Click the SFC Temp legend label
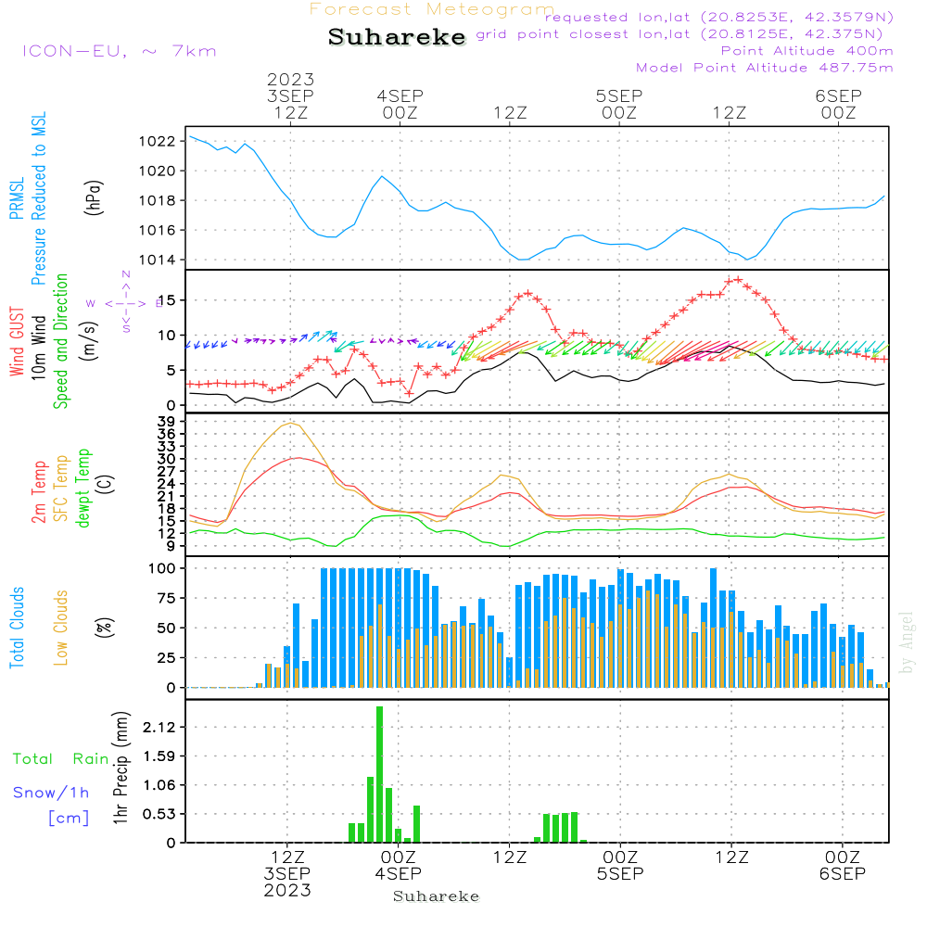927x927 pixels. coord(62,487)
